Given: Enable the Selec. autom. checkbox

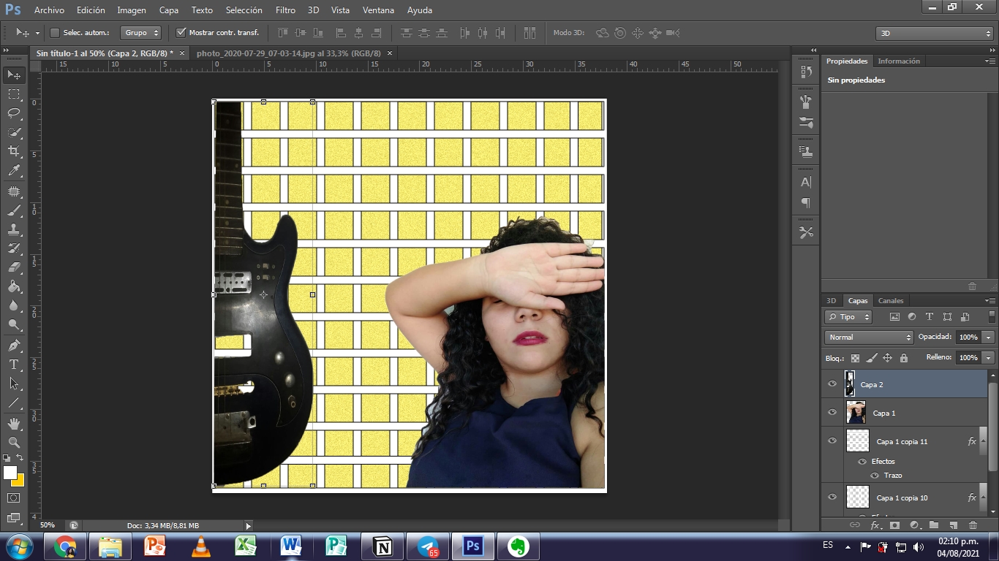Looking at the screenshot, I should pyautogui.click(x=55, y=33).
